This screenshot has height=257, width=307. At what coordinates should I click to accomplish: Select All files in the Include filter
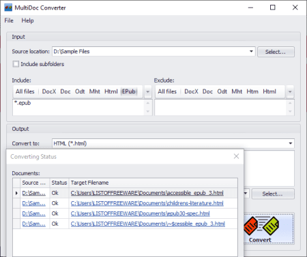[25, 91]
